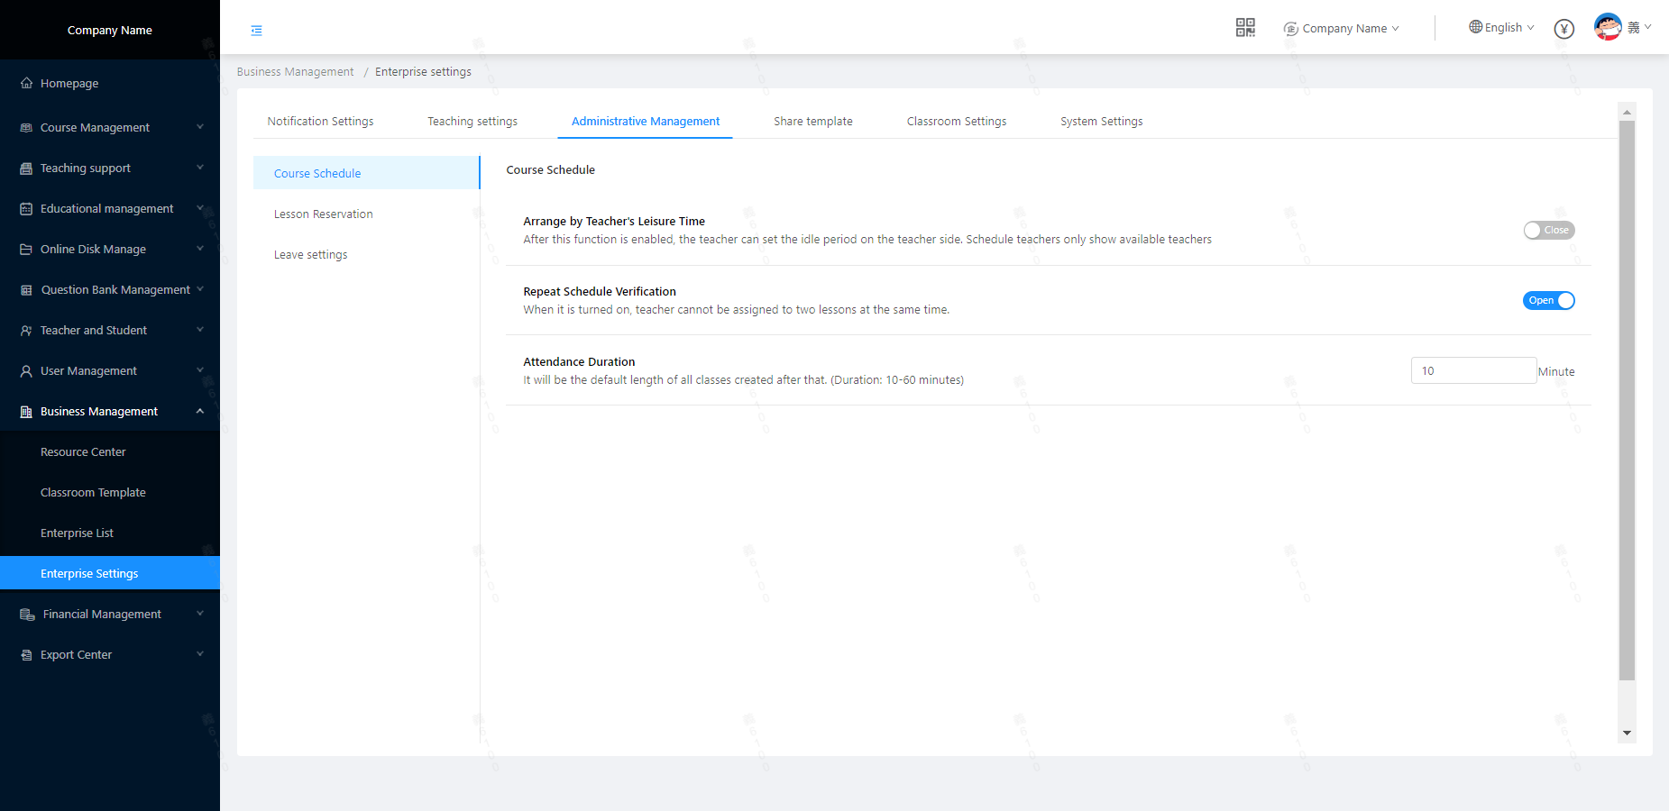
Task: Click the user avatar picture
Action: [x=1607, y=27]
